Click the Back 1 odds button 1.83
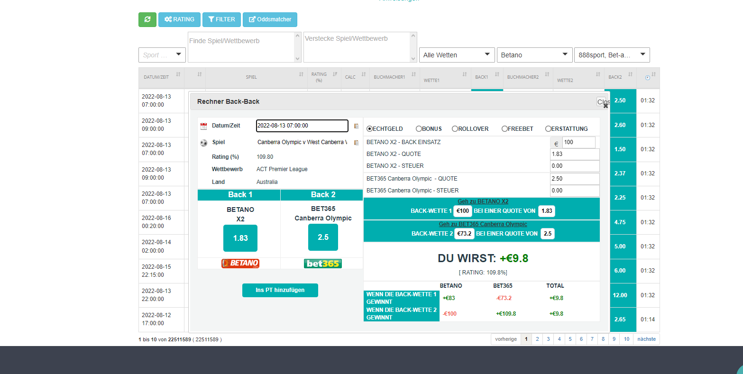This screenshot has width=743, height=374. [x=240, y=238]
